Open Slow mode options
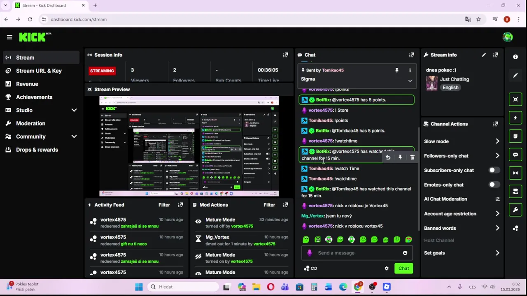The image size is (527, 296). tap(462, 141)
